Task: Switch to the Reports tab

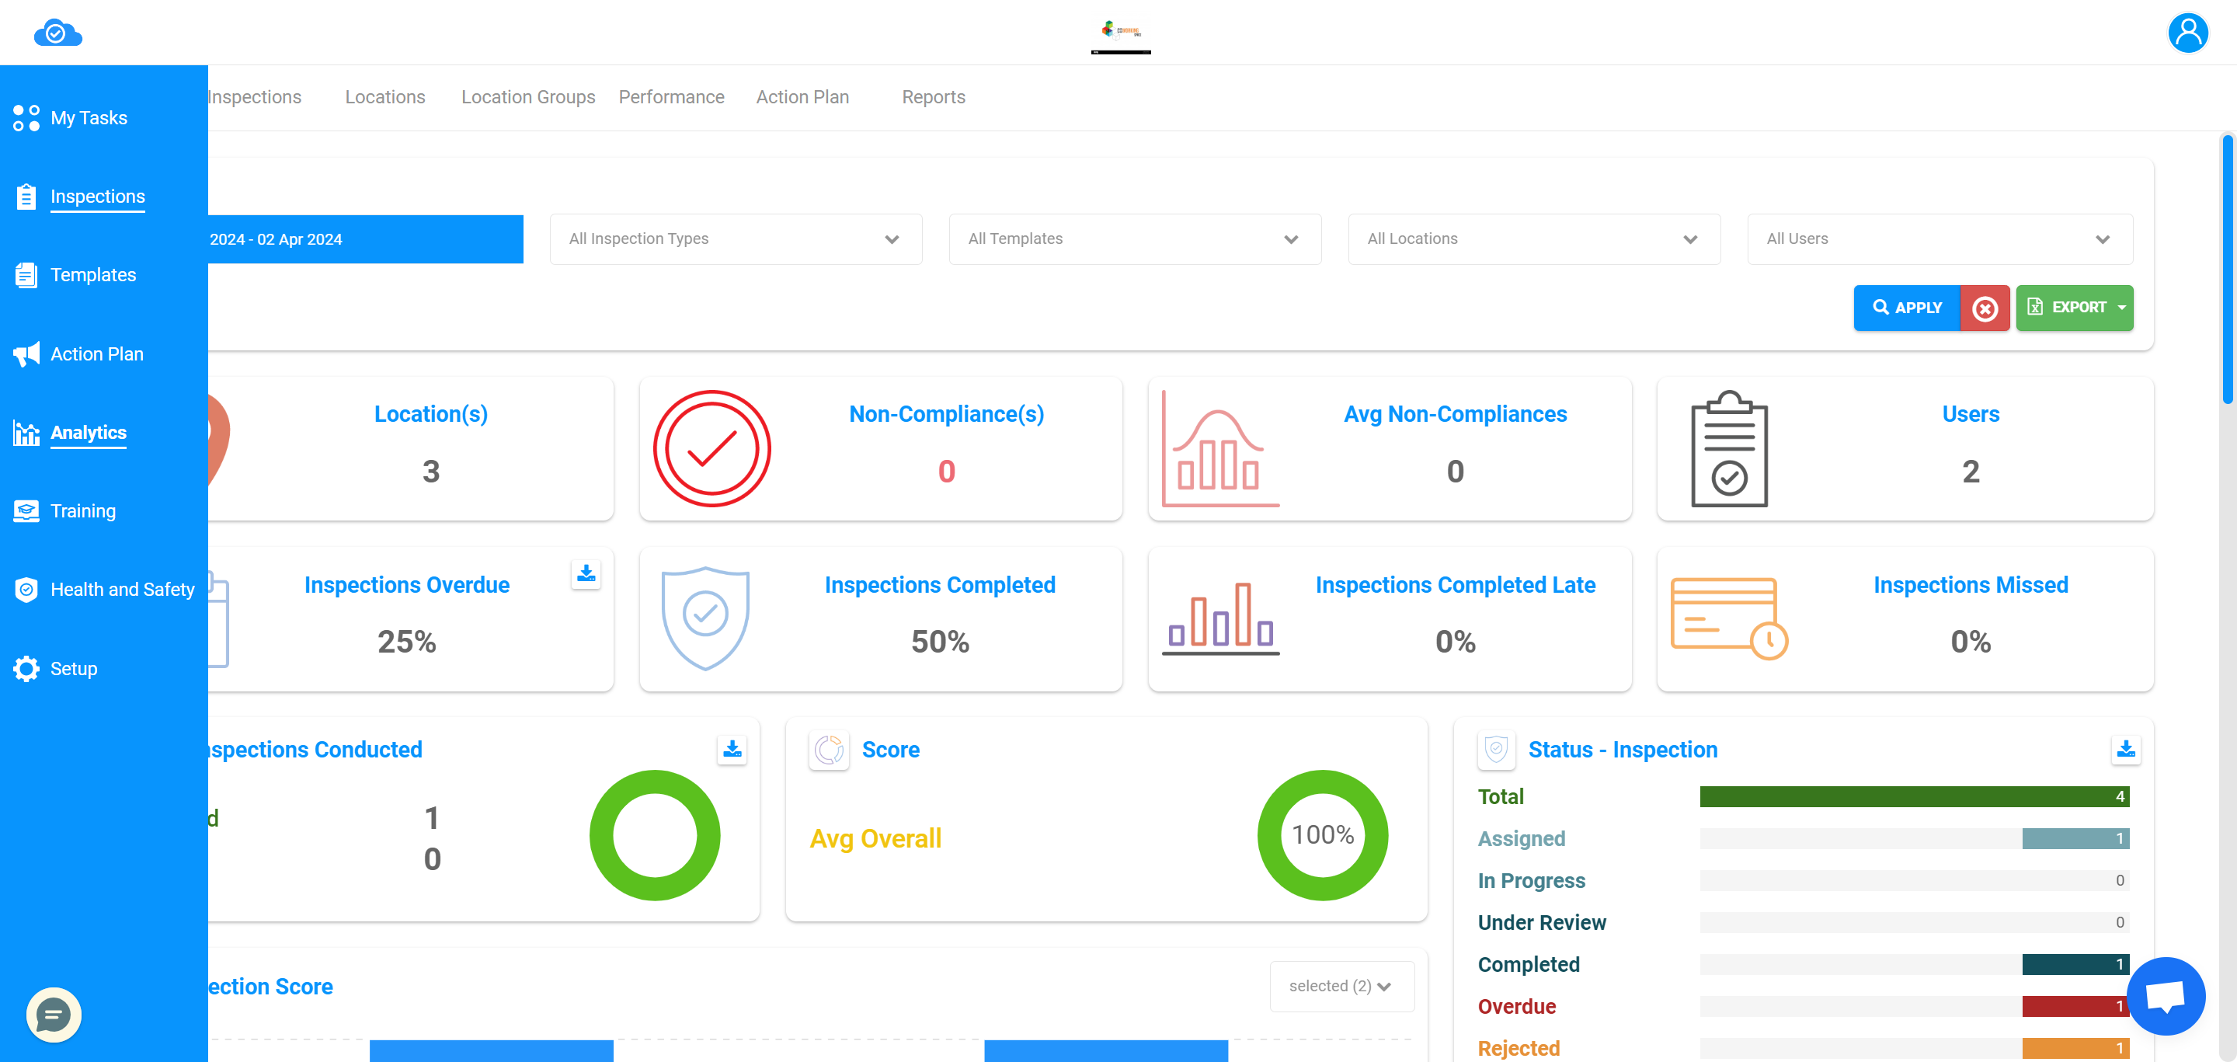Action: [x=934, y=96]
